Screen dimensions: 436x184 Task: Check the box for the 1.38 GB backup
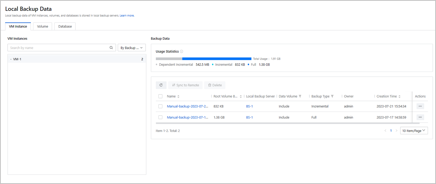click(160, 117)
